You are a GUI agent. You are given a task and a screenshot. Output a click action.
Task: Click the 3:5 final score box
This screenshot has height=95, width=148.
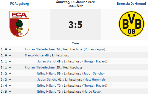[x=75, y=24]
